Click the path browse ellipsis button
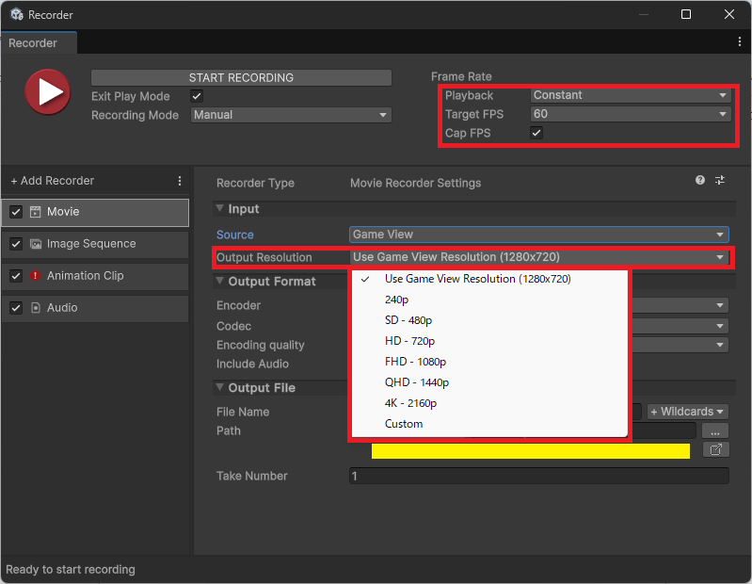 [x=715, y=430]
